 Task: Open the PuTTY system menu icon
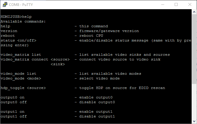click(x=4, y=4)
